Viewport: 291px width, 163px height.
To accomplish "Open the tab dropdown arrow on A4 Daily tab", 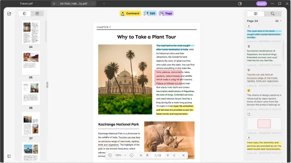I will pyautogui.click(x=93, y=3).
